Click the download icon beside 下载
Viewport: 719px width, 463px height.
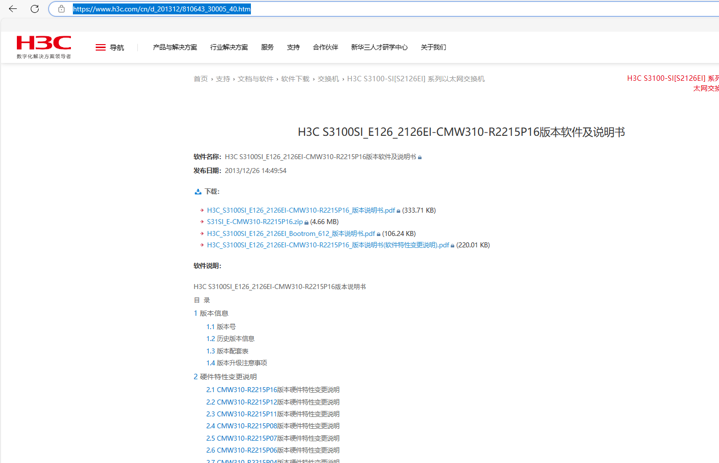[x=198, y=192]
